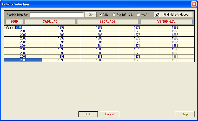Pick year 2008 from the list
This screenshot has width=198, height=121.
(23, 31)
